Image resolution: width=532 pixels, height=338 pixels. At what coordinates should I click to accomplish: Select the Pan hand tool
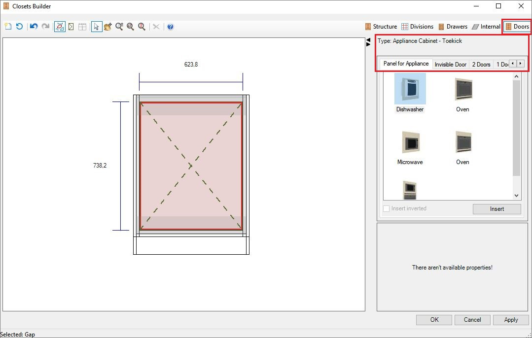[x=108, y=27]
